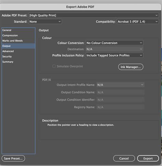Image resolution: width=162 pixels, height=166 pixels.
Task: Select the Marks and Bleeds panel
Action: point(18,41)
